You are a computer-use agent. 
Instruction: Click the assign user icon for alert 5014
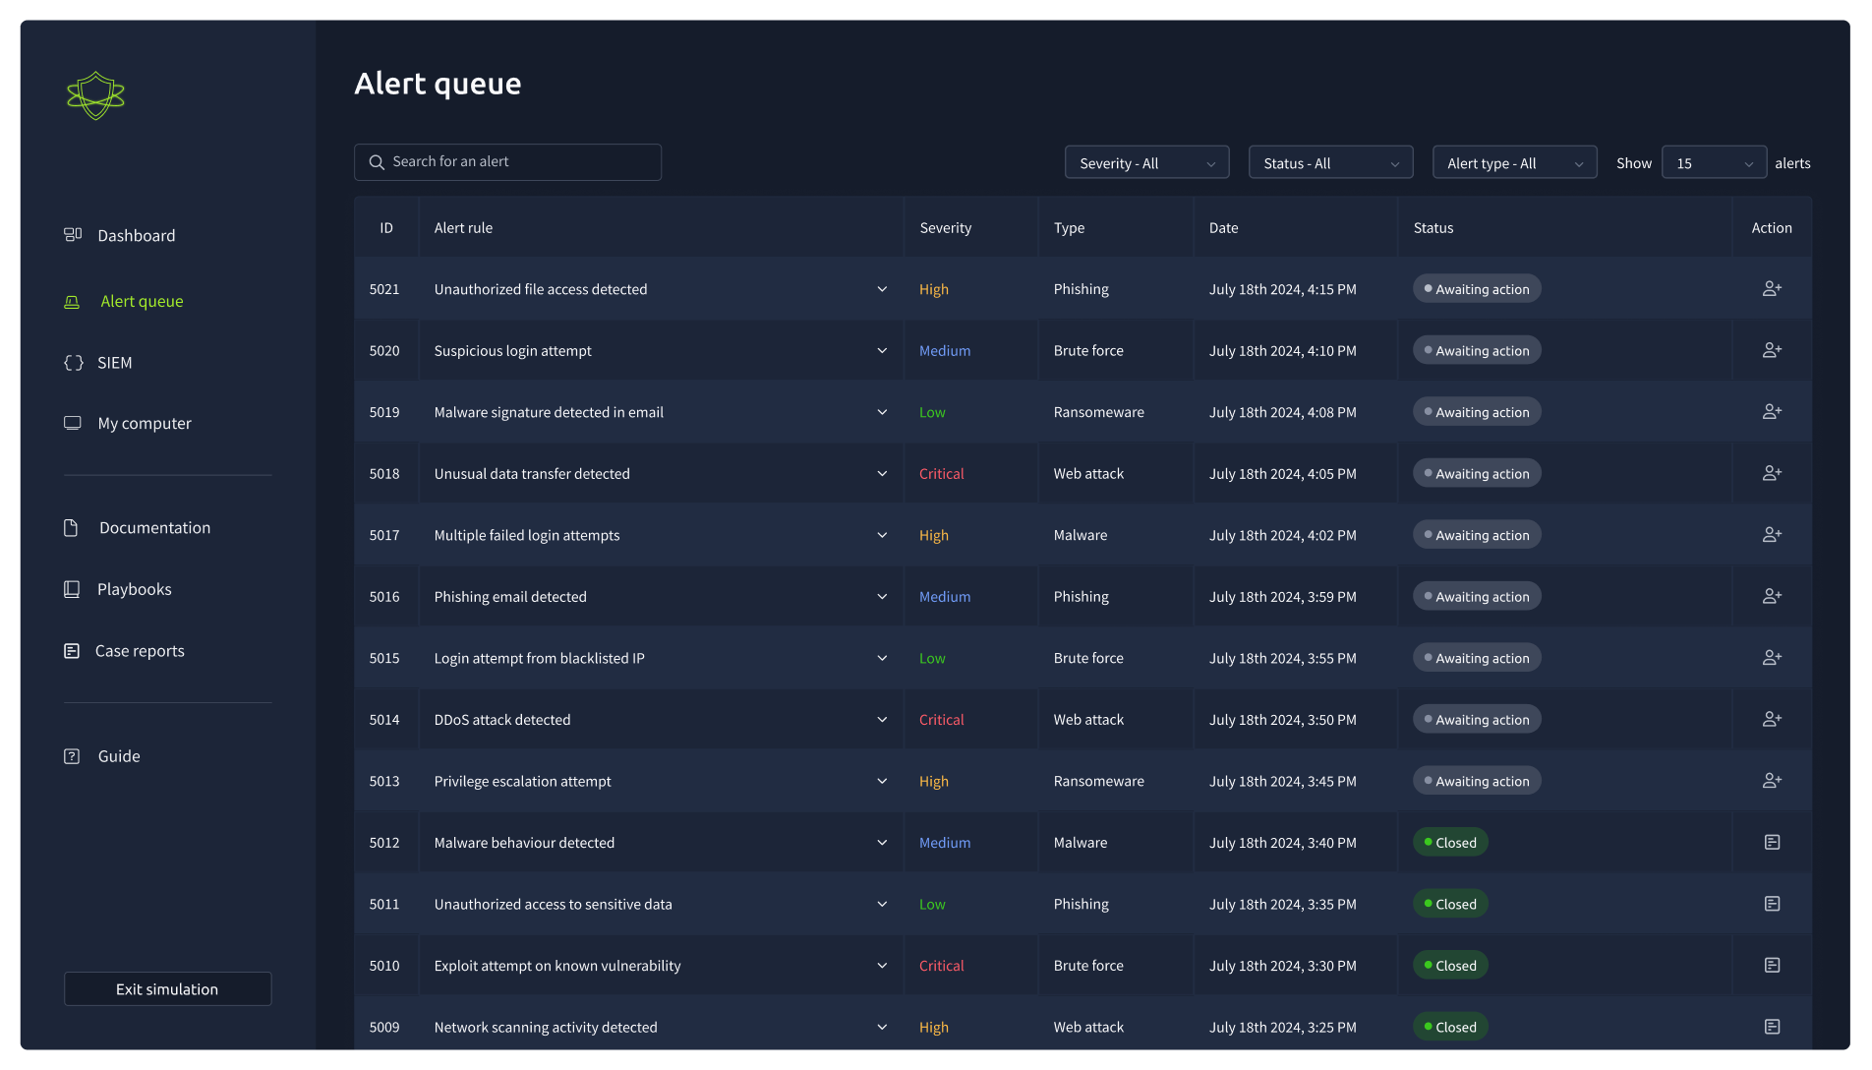(x=1772, y=720)
